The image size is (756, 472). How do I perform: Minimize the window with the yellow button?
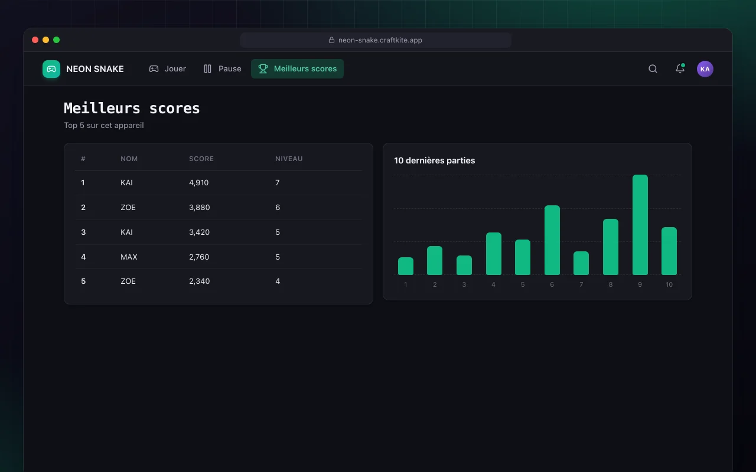pyautogui.click(x=45, y=40)
